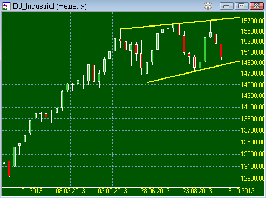Viewport: 266px width, 198px height.
Task: Click price label 13300.00
Action: point(253,154)
